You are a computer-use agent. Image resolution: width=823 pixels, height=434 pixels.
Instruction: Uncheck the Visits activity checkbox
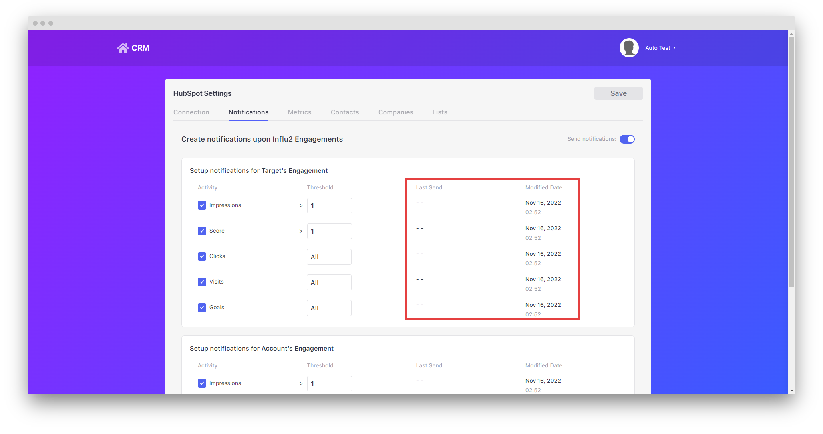click(202, 282)
